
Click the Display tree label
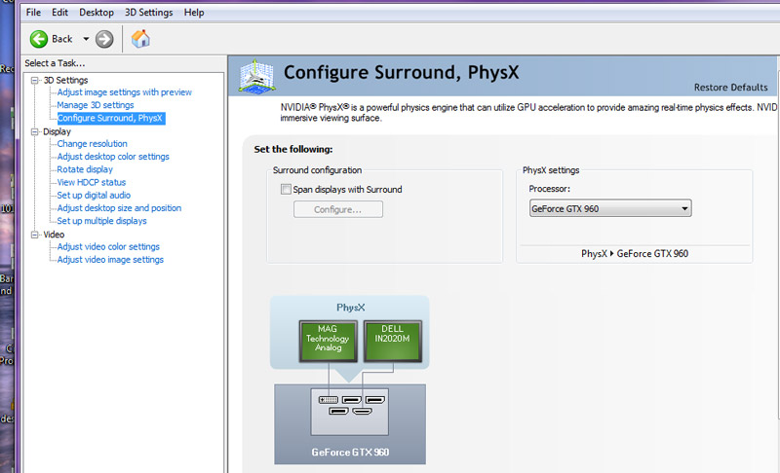(x=57, y=131)
